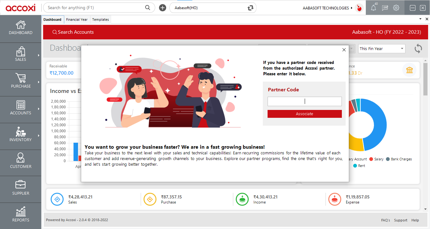Click the blue April income bar
Screen dimensions: 430x229
76,152
